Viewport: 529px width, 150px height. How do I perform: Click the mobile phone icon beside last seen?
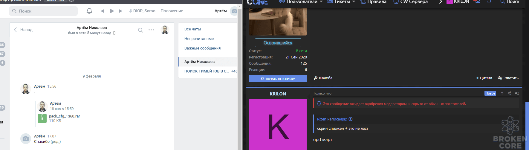[114, 33]
